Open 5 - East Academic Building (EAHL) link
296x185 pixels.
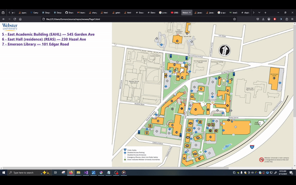coord(48,34)
